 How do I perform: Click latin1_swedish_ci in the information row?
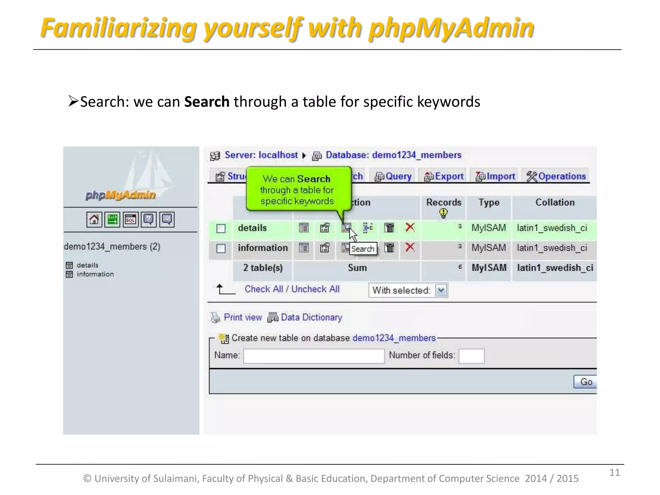pyautogui.click(x=552, y=248)
